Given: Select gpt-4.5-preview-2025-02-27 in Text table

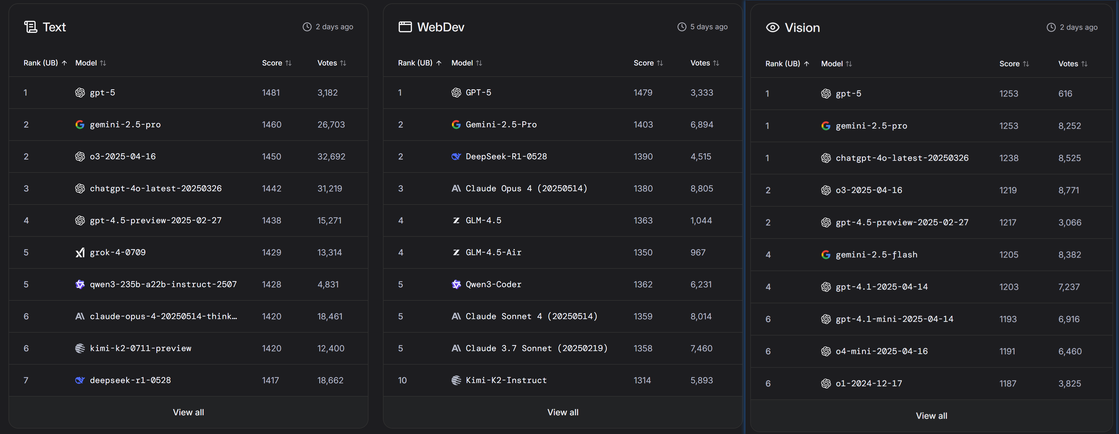Looking at the screenshot, I should coord(156,220).
